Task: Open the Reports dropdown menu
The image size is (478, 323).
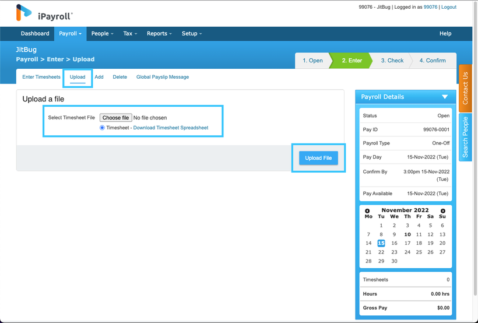Action: pos(159,34)
